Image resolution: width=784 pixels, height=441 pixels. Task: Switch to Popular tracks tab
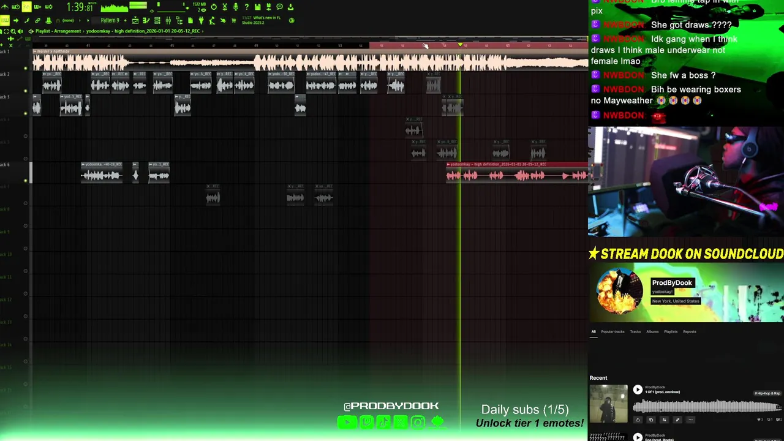612,331
